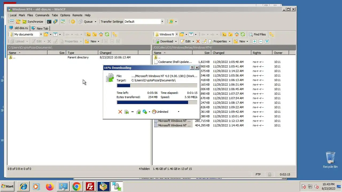Go to local home directory icon

tap(101, 34)
